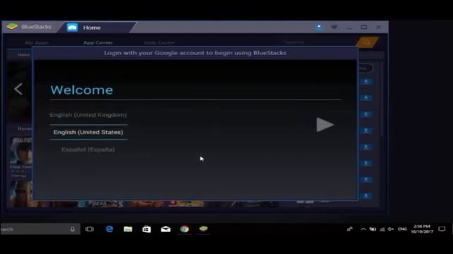
Task: Open the account profile icon in title bar
Action: click(x=319, y=27)
